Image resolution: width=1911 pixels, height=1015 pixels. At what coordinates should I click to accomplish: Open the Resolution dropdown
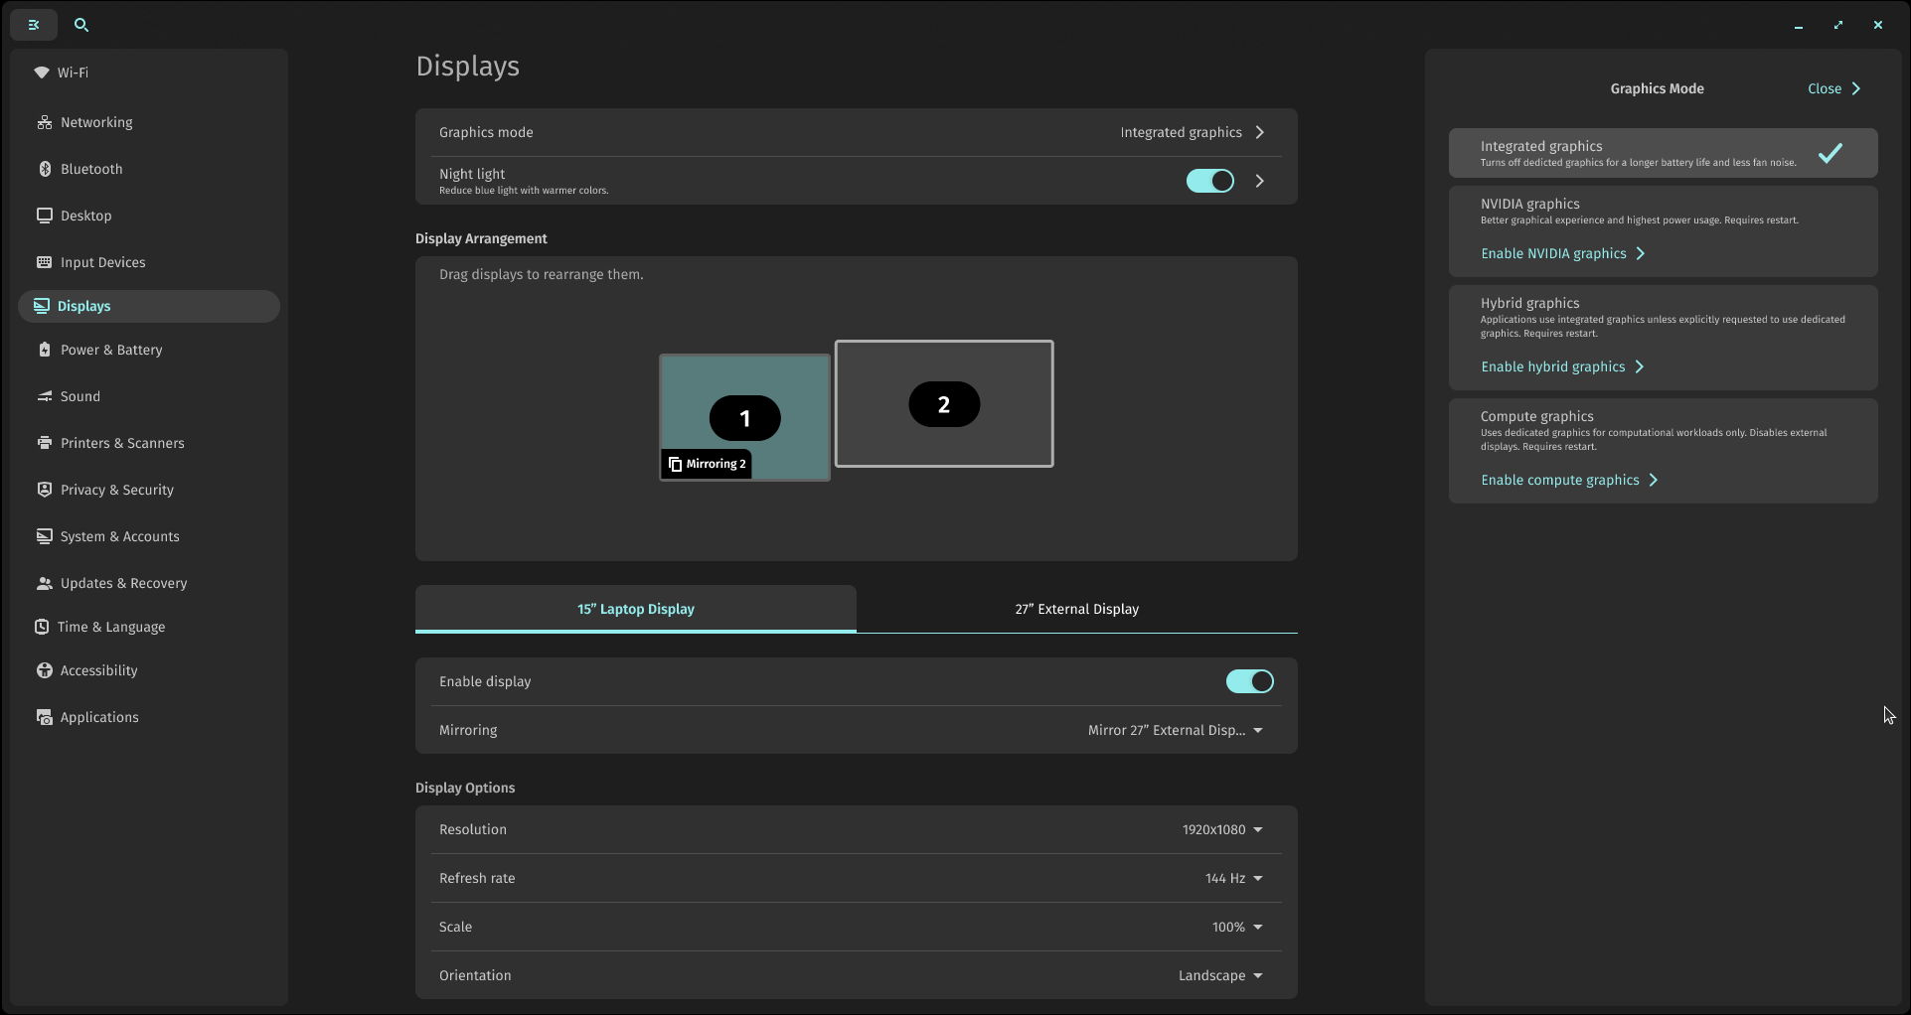tap(1220, 829)
